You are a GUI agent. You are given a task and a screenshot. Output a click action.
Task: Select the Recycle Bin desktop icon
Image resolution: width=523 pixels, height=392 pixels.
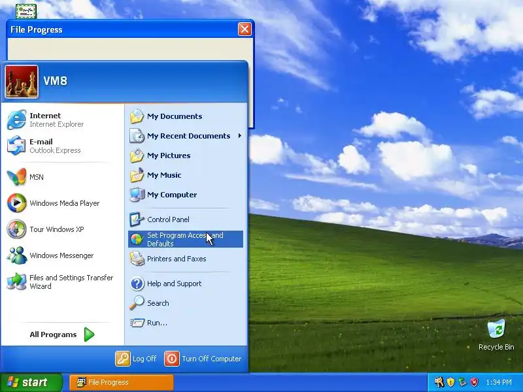click(x=496, y=329)
